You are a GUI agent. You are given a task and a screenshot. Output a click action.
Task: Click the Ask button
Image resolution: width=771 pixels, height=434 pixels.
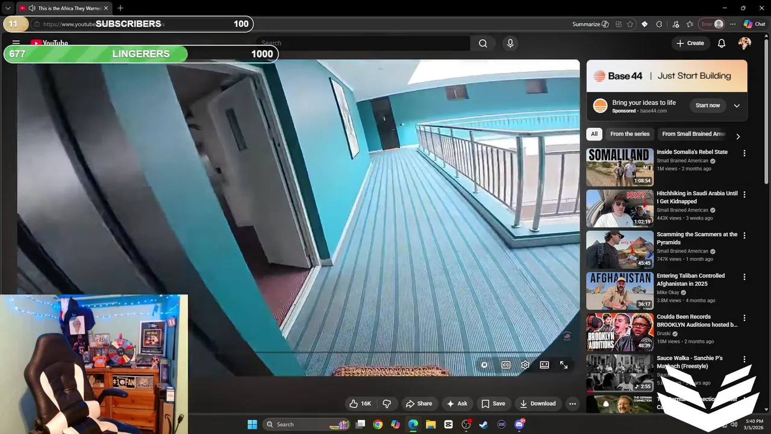pos(457,404)
